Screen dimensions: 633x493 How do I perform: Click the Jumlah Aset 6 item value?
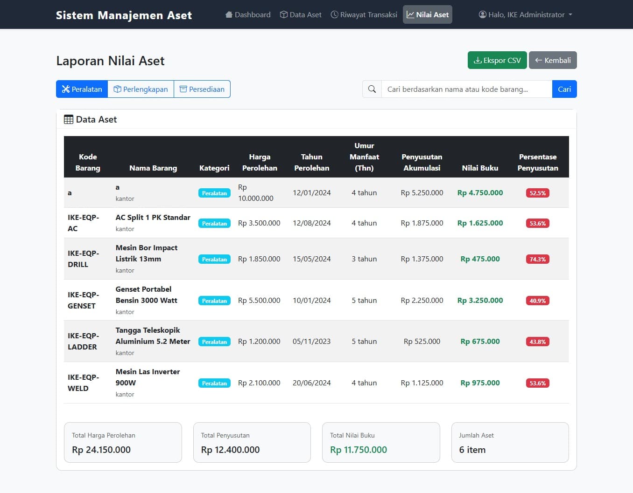[x=472, y=450]
